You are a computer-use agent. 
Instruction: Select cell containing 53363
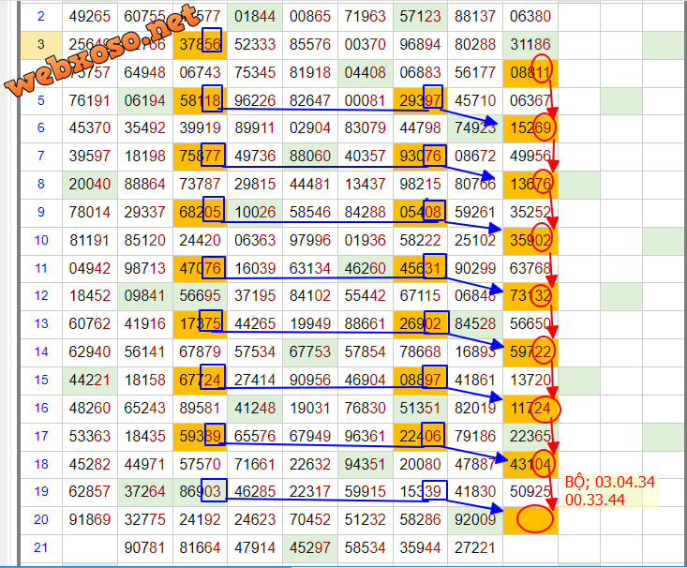(x=90, y=436)
